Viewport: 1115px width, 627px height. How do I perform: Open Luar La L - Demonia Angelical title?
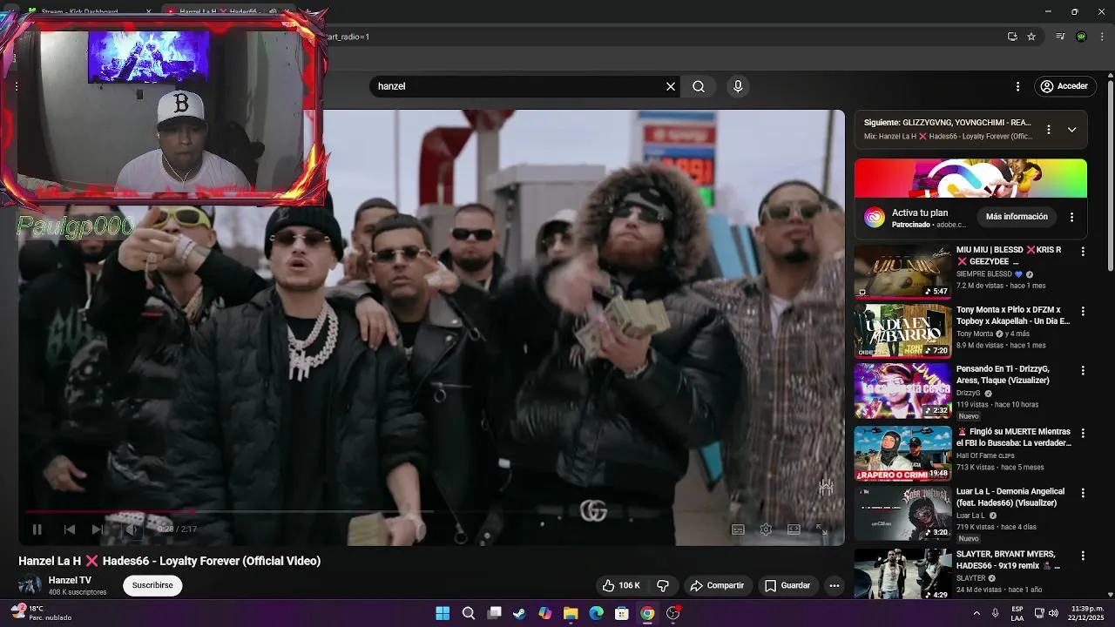click(x=1010, y=497)
